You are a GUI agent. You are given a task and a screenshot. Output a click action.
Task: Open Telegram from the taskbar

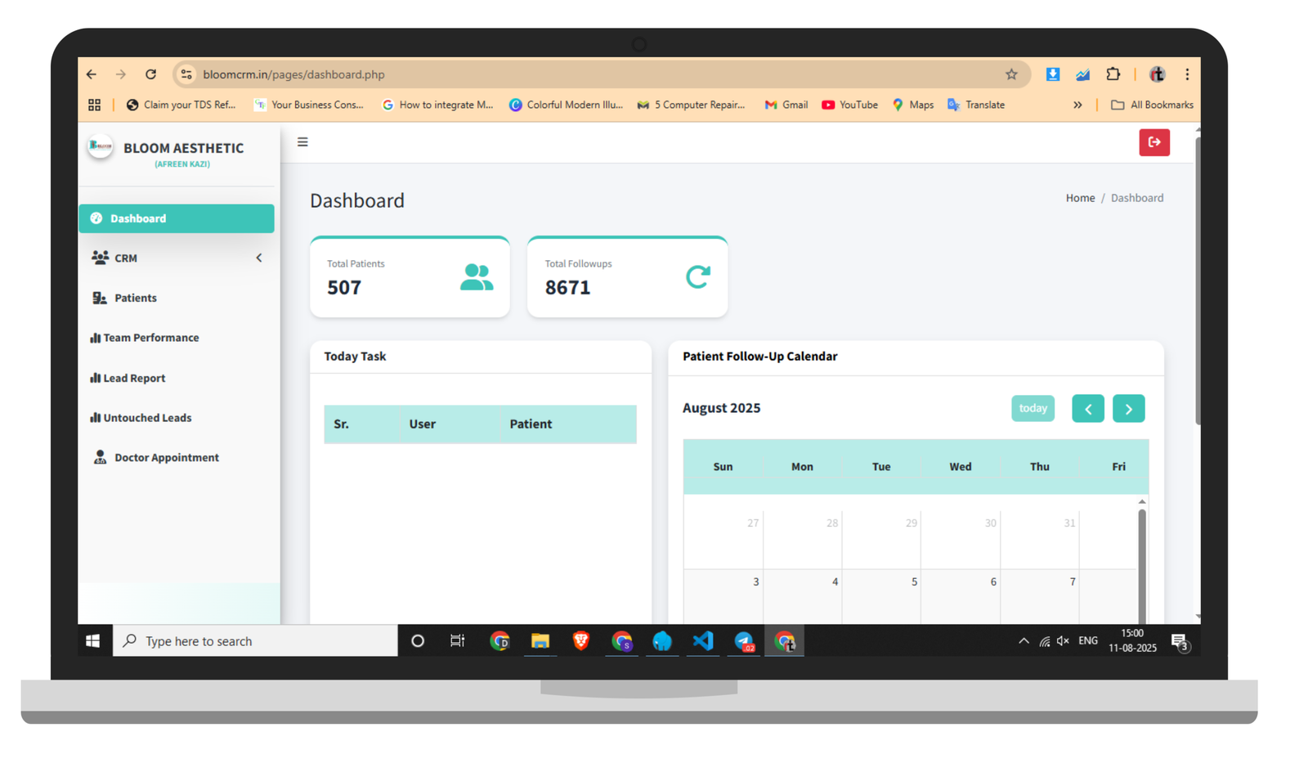743,641
